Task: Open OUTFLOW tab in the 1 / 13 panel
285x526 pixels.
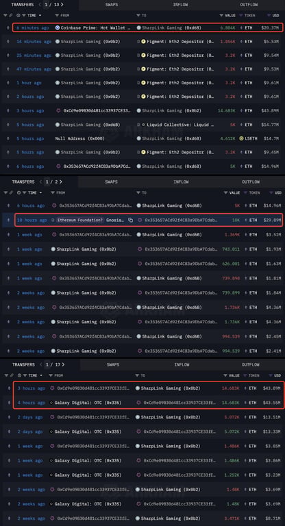Action: click(249, 5)
